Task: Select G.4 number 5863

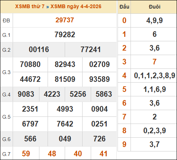Action: (104, 94)
